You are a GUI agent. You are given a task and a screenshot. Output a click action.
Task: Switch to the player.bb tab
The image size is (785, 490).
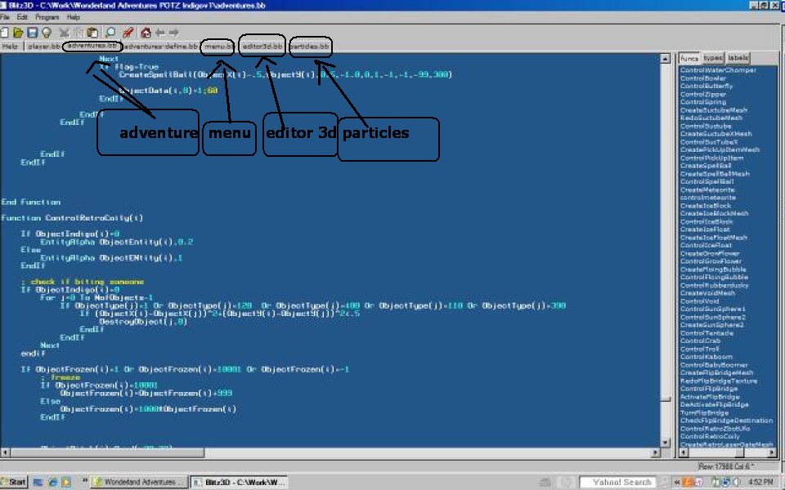tap(43, 47)
